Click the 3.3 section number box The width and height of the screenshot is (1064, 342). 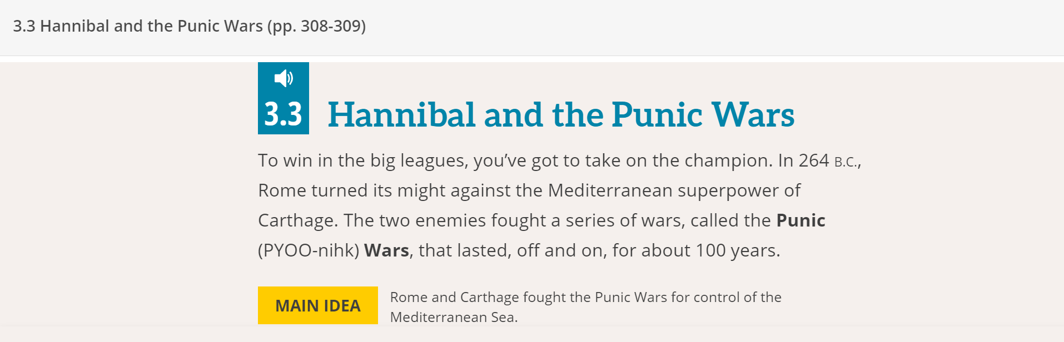point(283,114)
